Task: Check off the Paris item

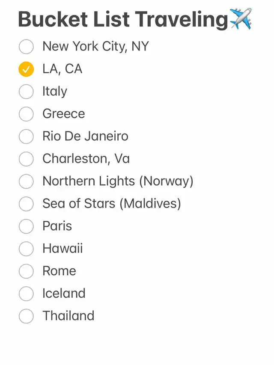Action: (26, 226)
